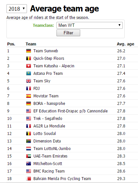Click the Spanish flag beside Movistar Team
The image size is (138, 183).
pos(29,96)
